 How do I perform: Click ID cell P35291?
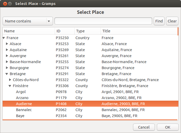62,74
